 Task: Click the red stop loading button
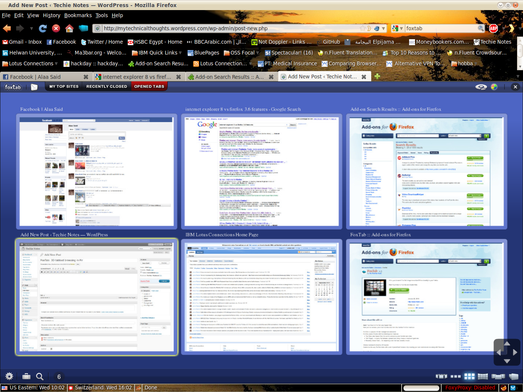tap(56, 28)
